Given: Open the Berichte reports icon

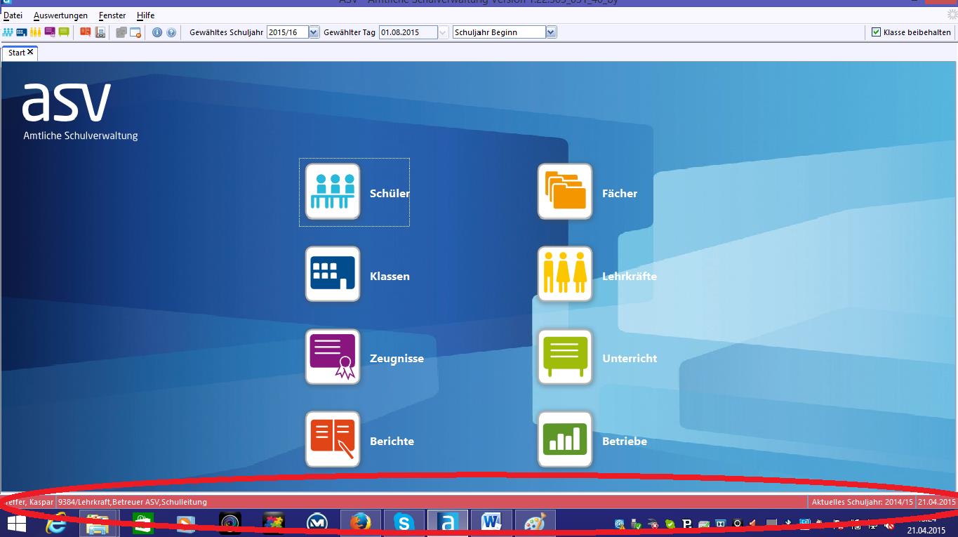Looking at the screenshot, I should (333, 439).
